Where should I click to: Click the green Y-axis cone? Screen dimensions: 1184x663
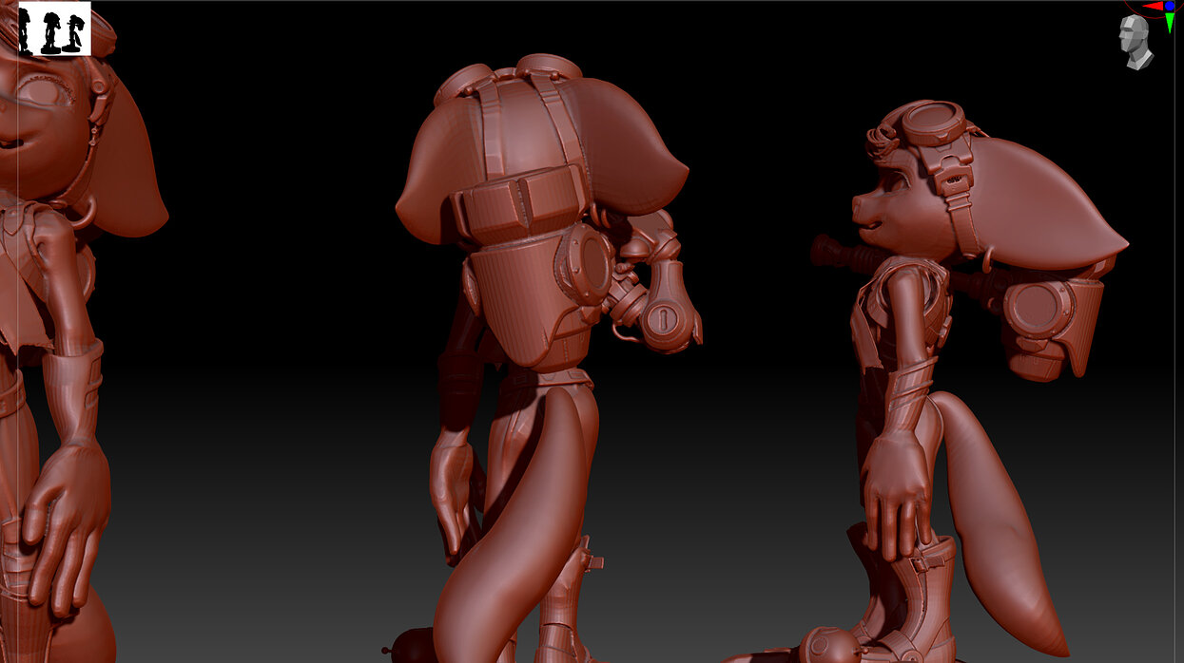pos(1170,23)
